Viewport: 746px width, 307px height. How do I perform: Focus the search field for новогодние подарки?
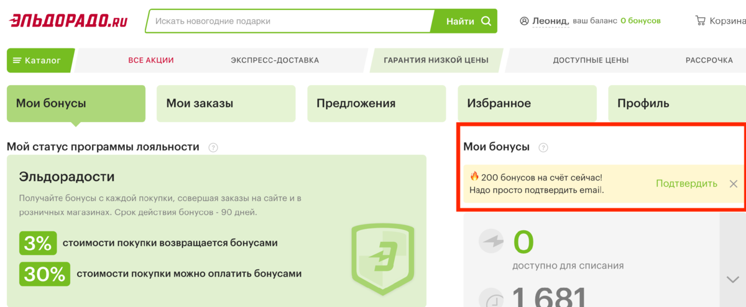pos(289,21)
